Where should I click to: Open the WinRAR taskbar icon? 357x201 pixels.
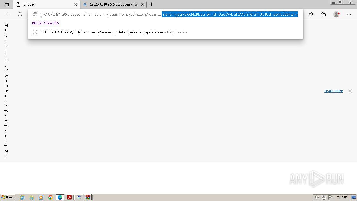point(88,197)
